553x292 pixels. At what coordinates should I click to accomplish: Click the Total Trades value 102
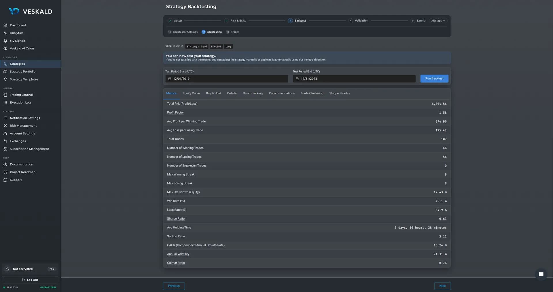click(444, 139)
